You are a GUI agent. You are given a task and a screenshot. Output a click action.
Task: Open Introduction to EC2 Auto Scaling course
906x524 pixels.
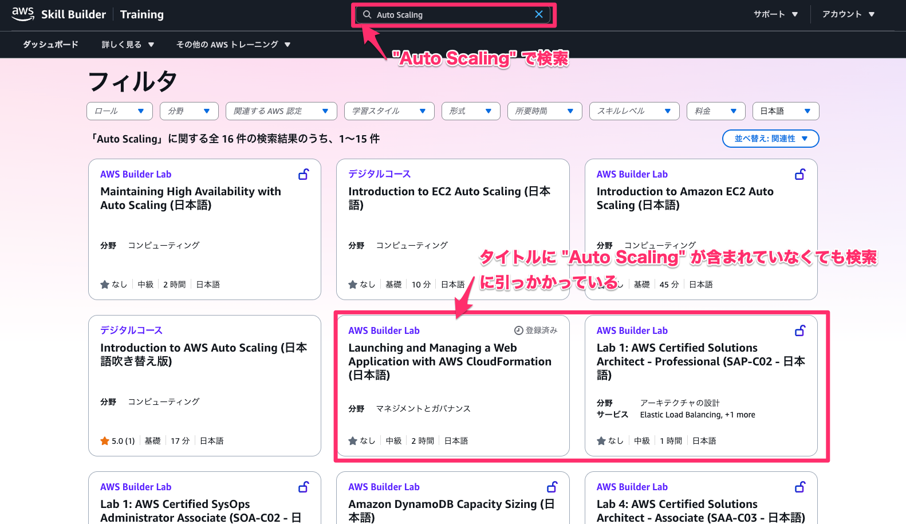(x=450, y=198)
